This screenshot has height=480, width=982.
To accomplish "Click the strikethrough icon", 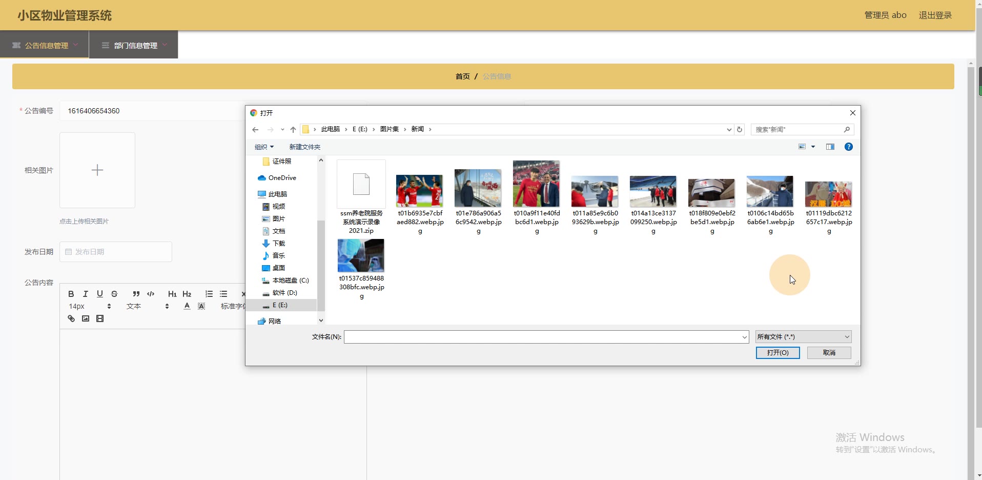I will (x=114, y=294).
